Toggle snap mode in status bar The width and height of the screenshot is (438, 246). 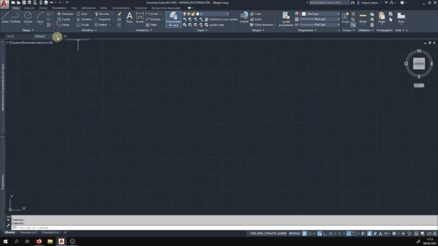310,234
